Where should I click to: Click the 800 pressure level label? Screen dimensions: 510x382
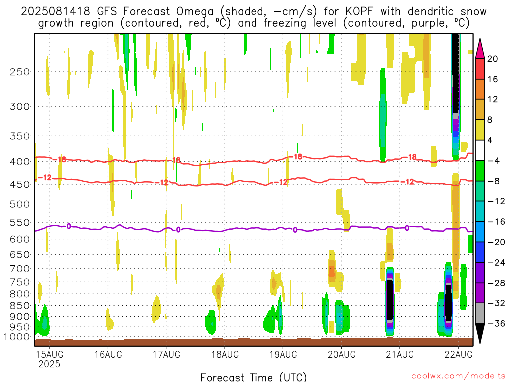pyautogui.click(x=20, y=294)
